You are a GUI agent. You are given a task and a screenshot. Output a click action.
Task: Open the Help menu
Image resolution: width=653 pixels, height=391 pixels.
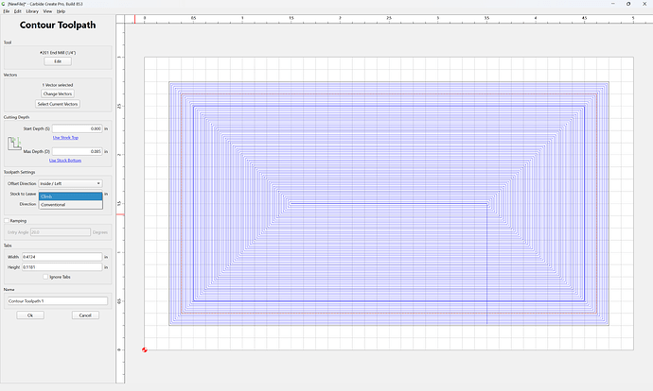(61, 11)
